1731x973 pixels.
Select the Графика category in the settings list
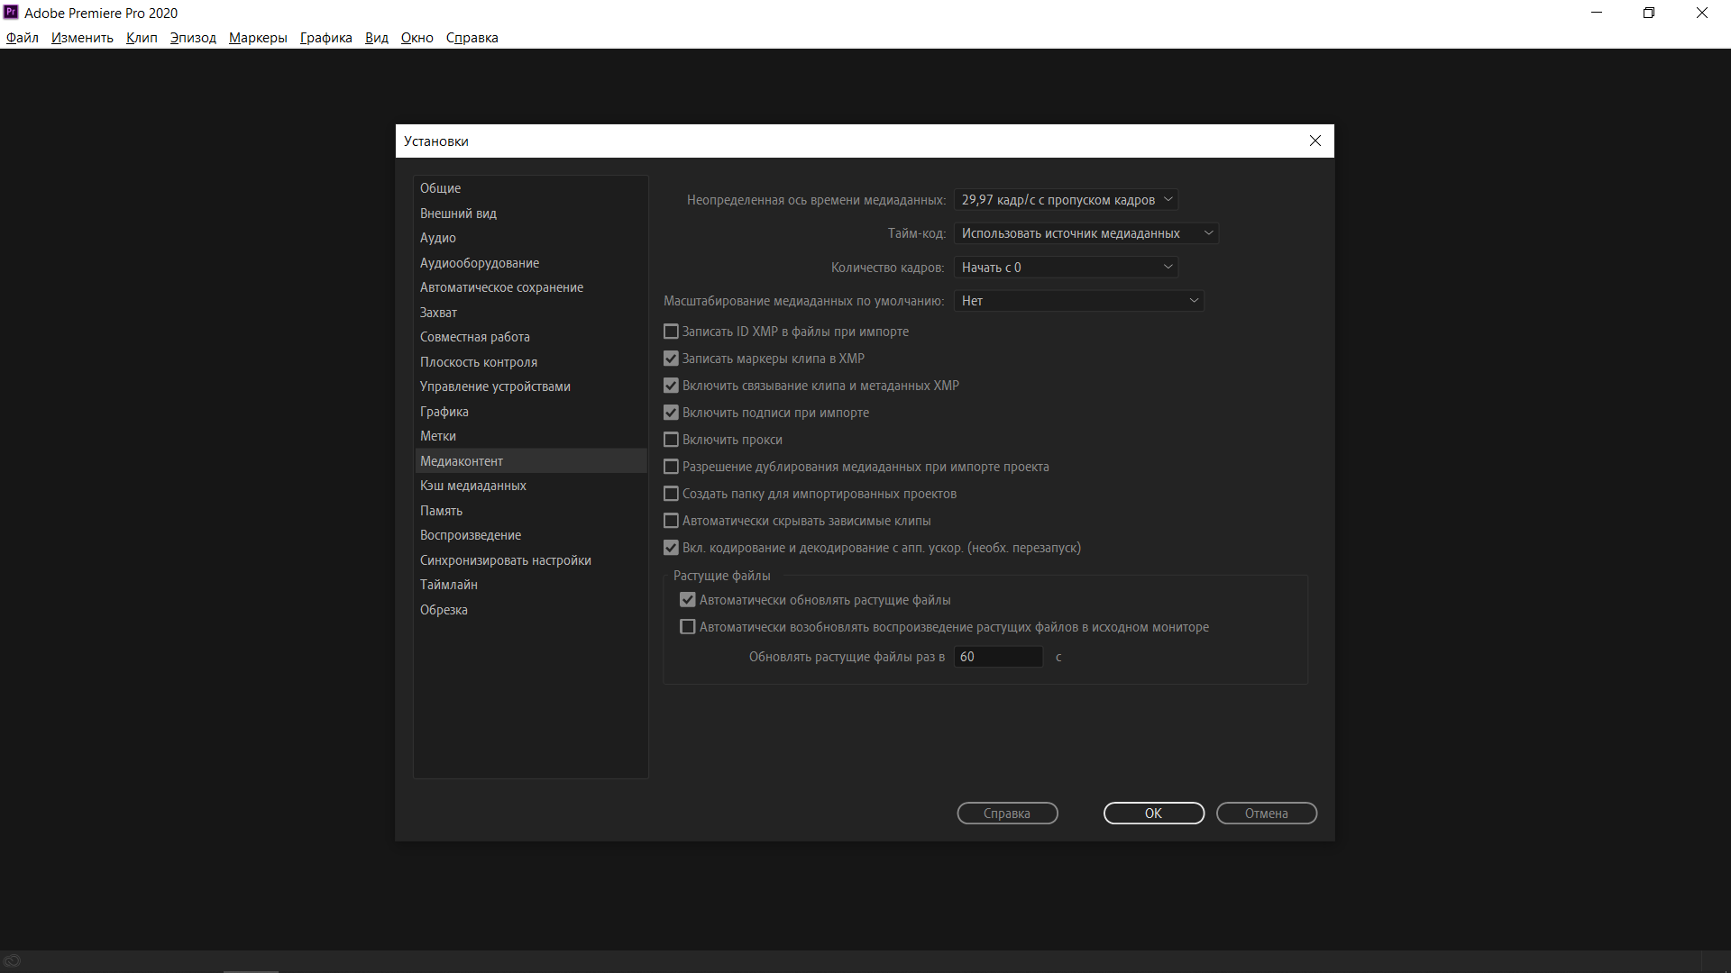(x=530, y=412)
